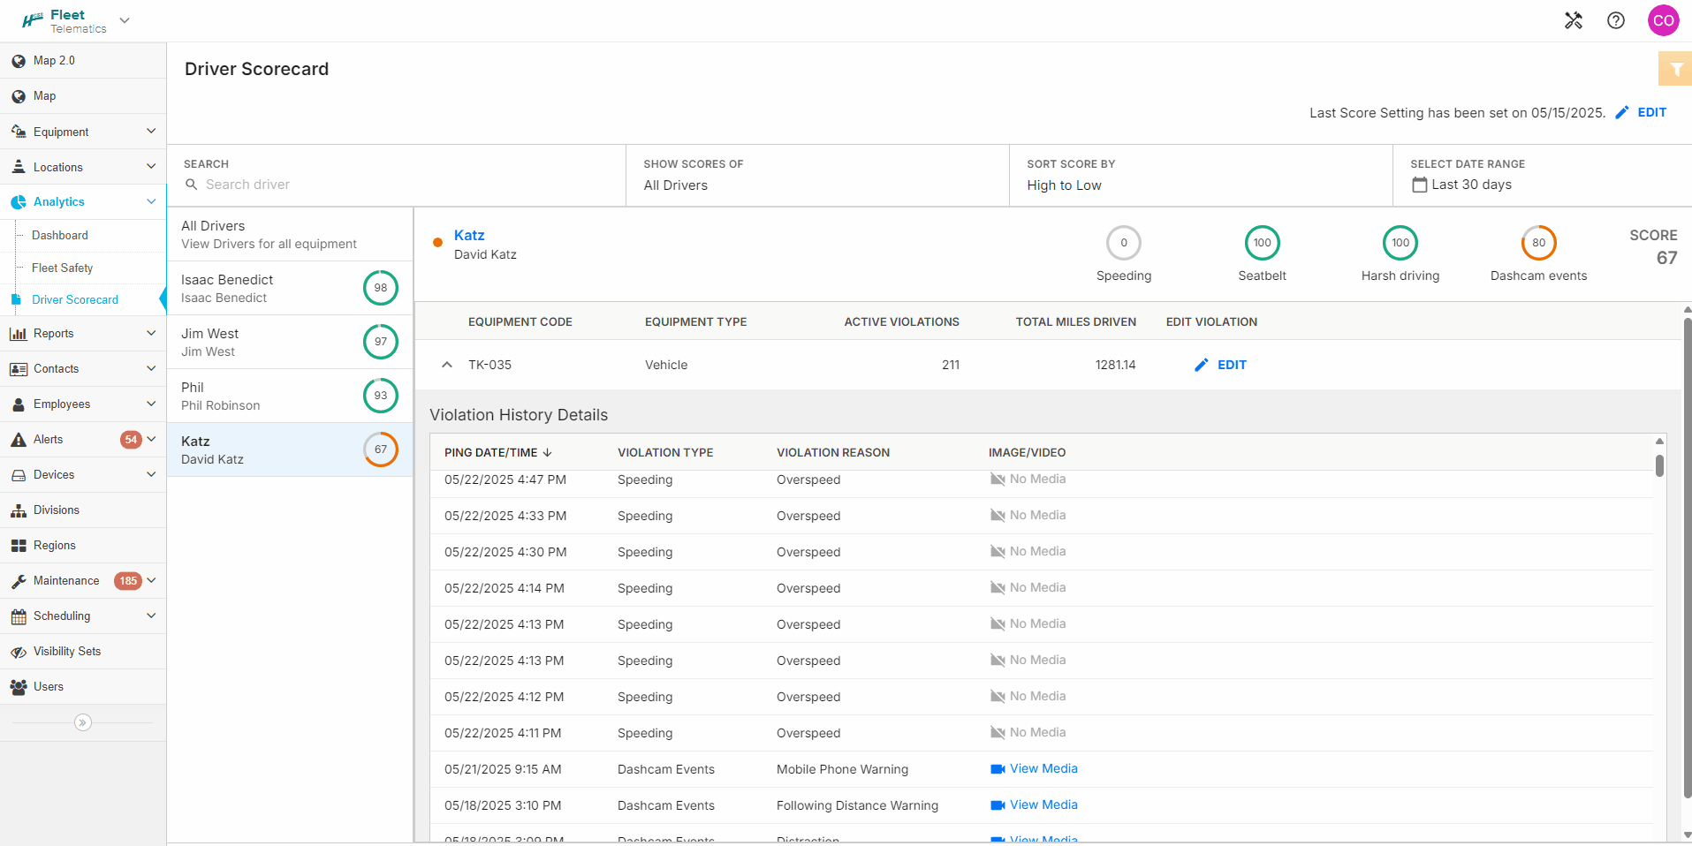Open the Map menu item
Viewport: 1692px width, 846px height.
(x=83, y=96)
